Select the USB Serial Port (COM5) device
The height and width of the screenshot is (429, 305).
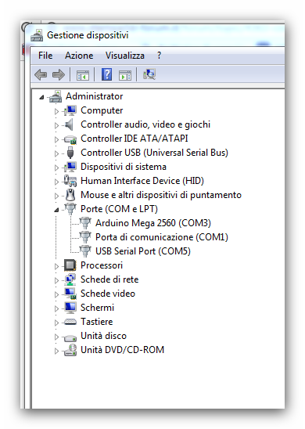click(142, 251)
